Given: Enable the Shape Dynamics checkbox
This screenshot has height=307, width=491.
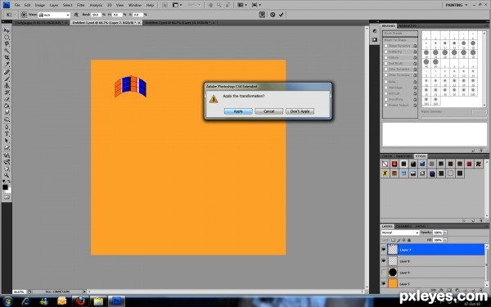Looking at the screenshot, I should [386, 46].
